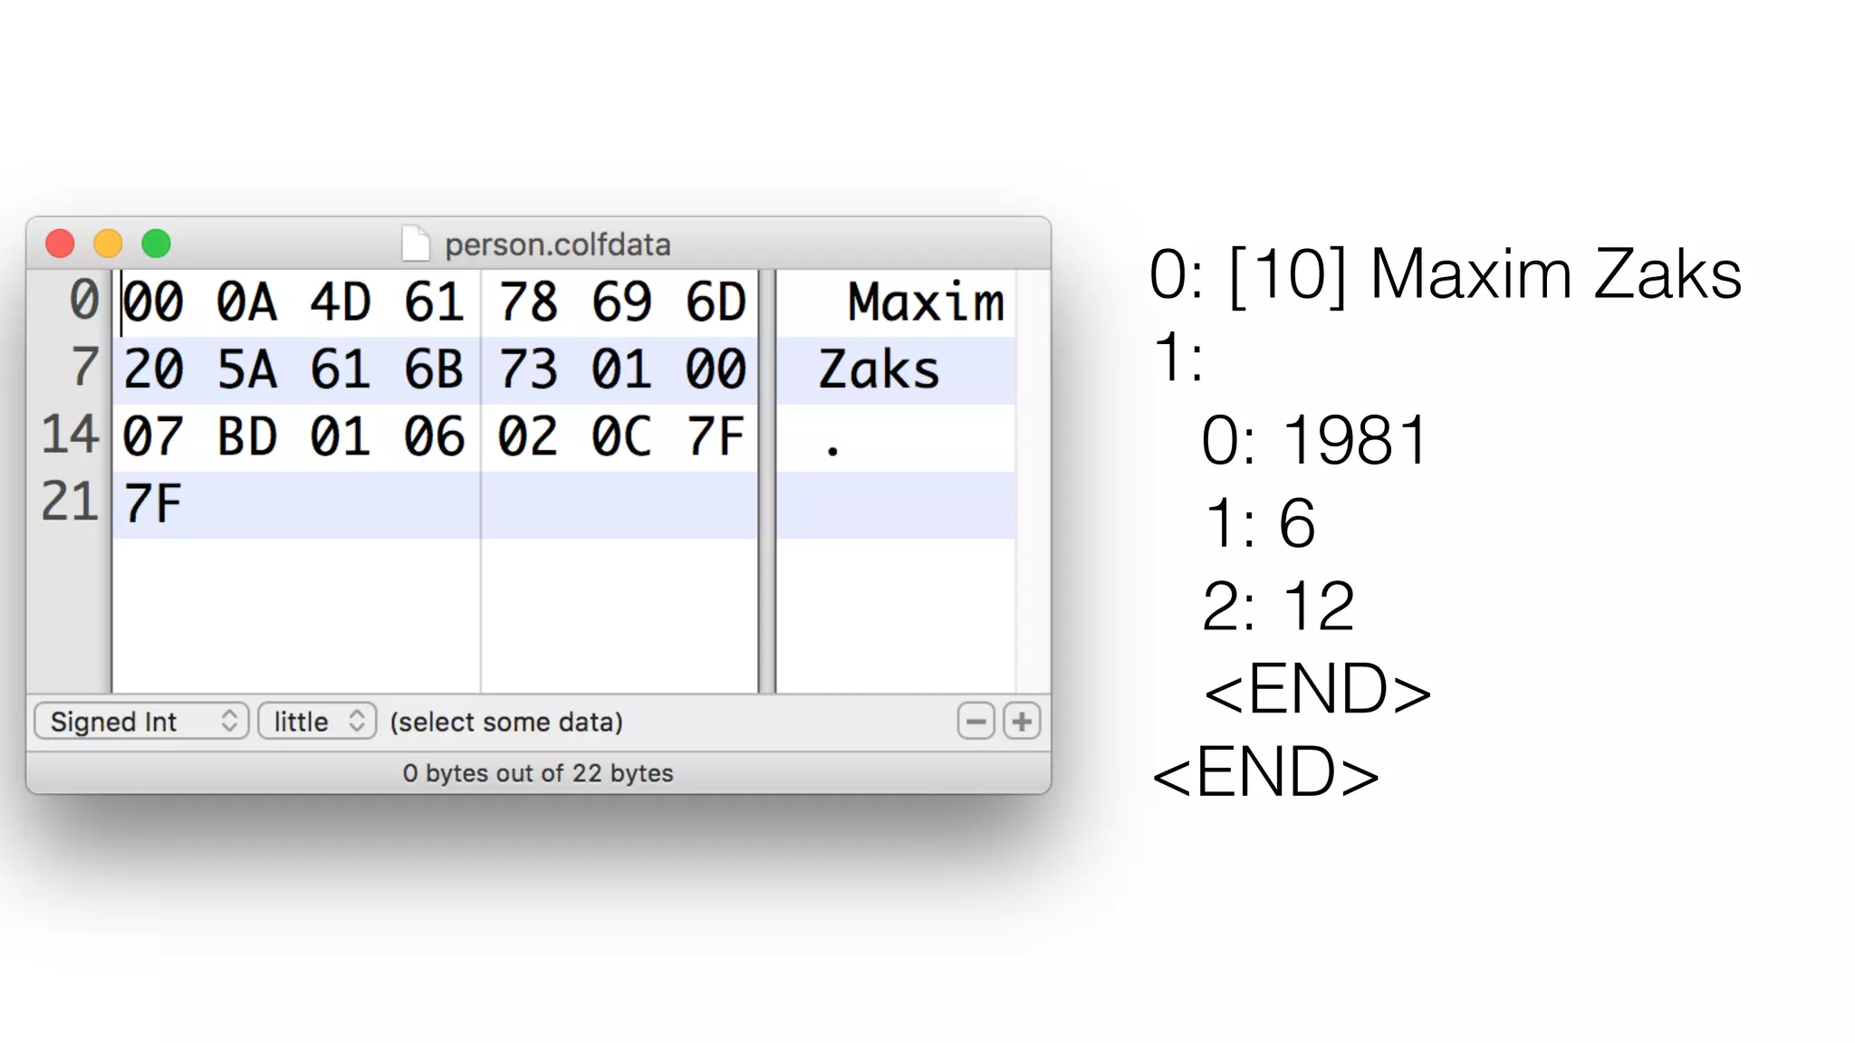Maximize the window using the green button
1855x1043 pixels.
click(x=156, y=244)
